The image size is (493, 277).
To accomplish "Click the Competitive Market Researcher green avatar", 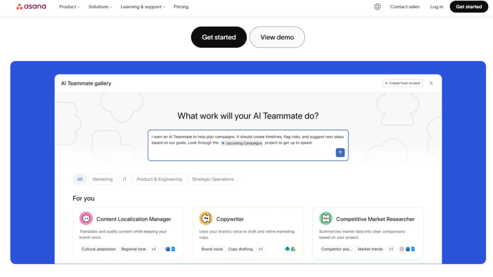I will [326, 219].
